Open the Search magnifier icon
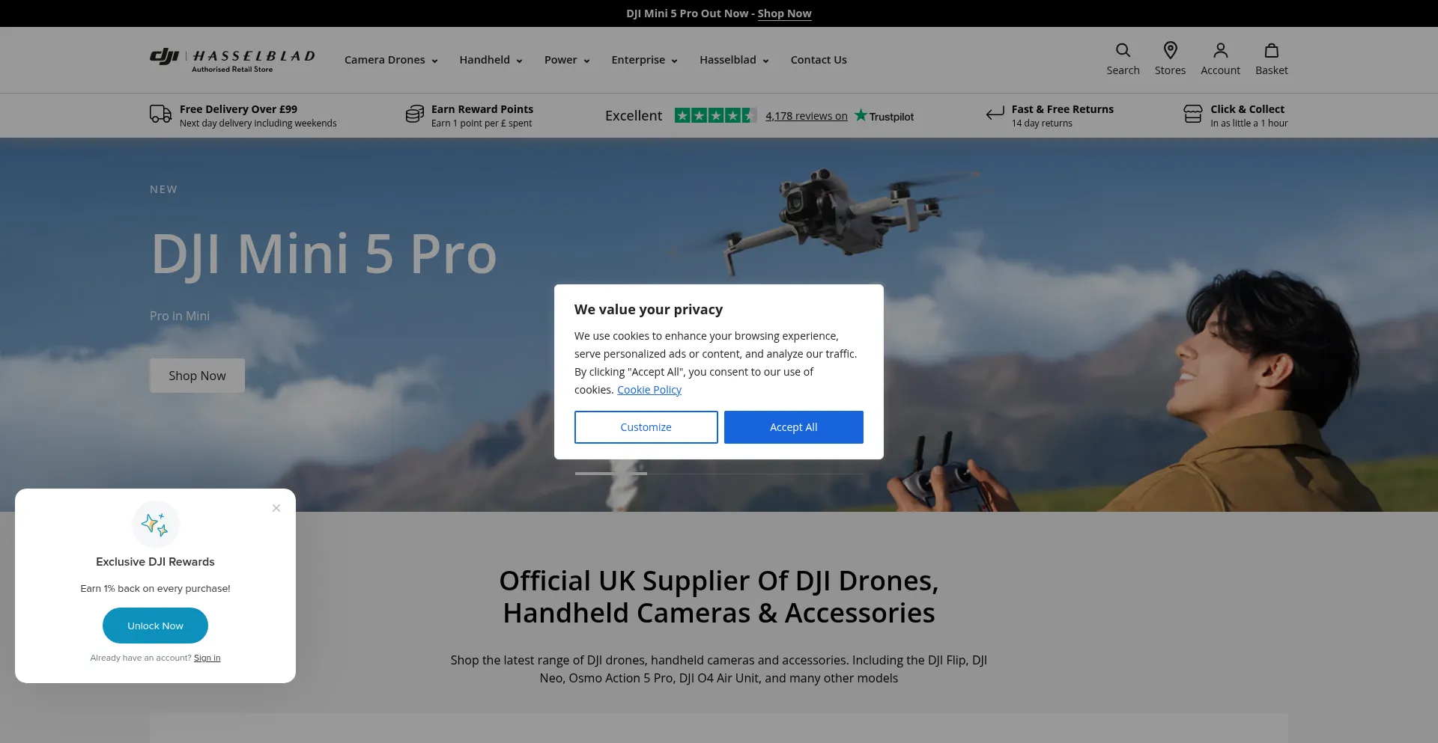This screenshot has width=1438, height=743. point(1123,50)
